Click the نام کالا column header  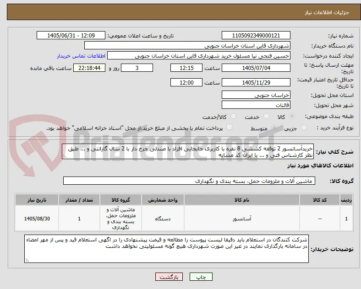pos(242,200)
